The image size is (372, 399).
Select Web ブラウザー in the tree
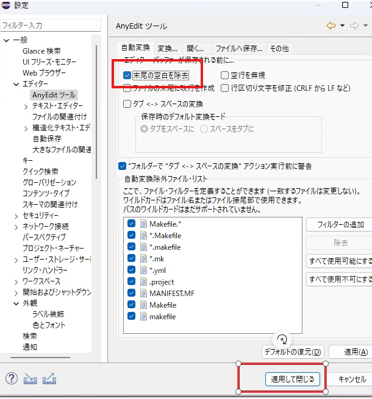[44, 73]
